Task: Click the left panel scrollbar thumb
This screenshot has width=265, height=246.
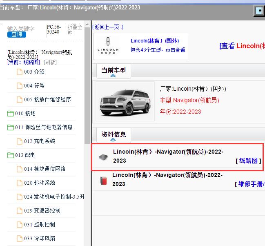Action: (87, 85)
